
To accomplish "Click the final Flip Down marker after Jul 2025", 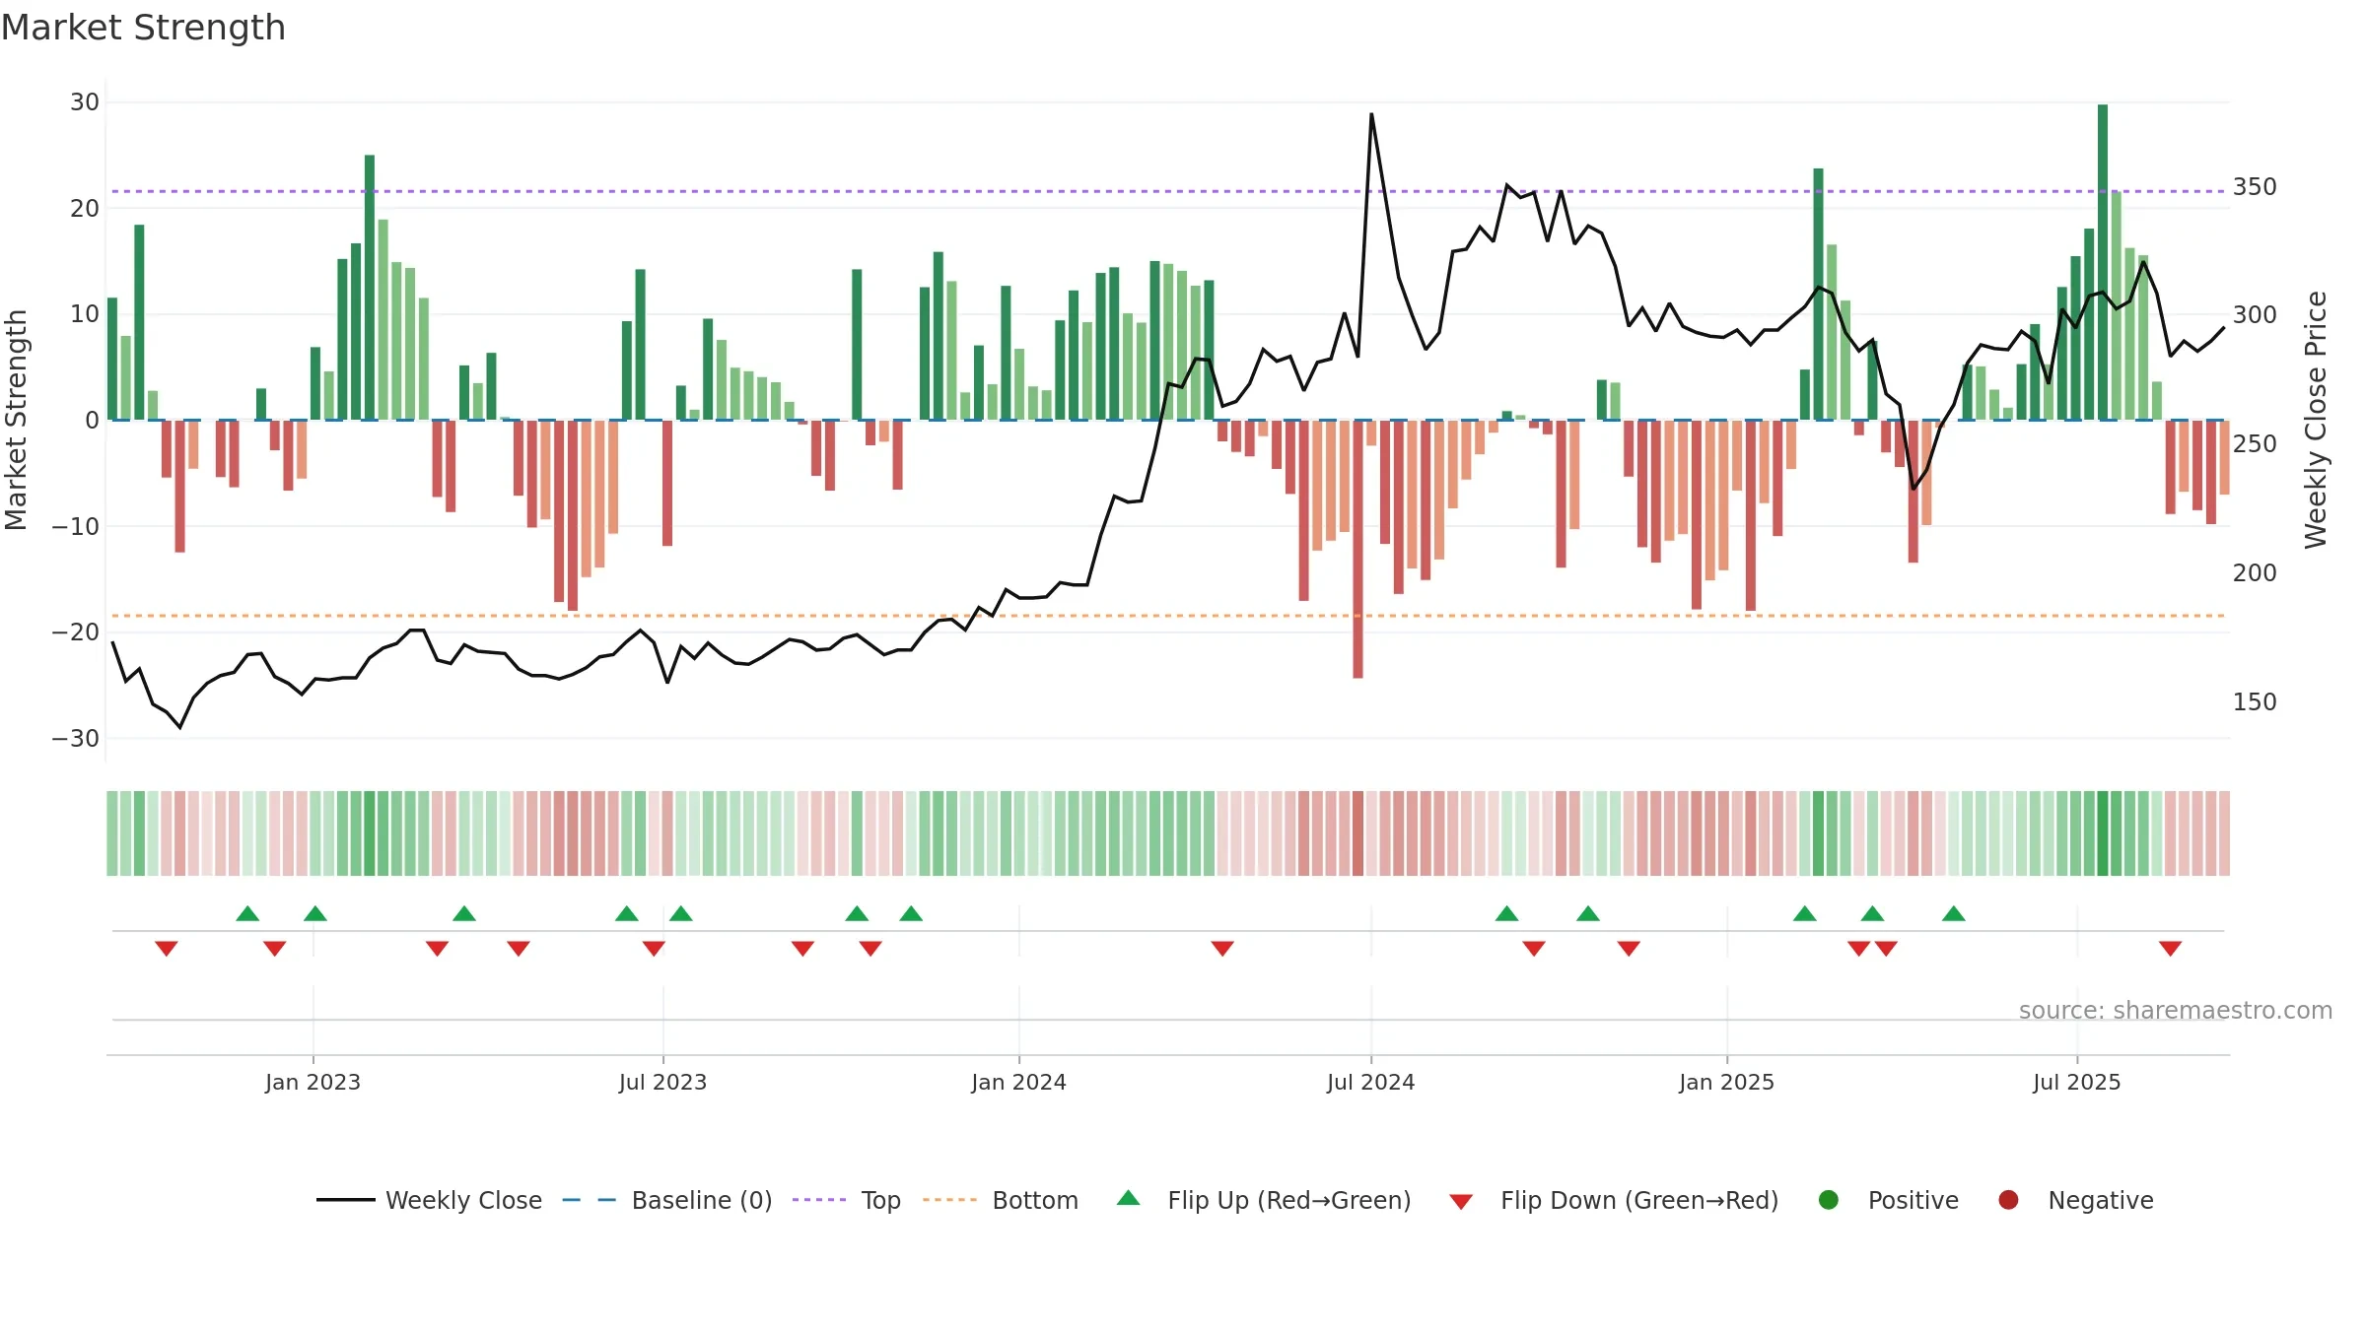I will coord(2170,948).
